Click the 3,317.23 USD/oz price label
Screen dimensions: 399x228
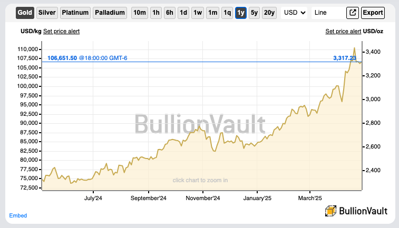(x=345, y=58)
